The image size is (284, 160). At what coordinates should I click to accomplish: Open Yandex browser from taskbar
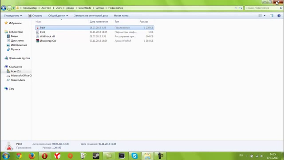pos(57,156)
